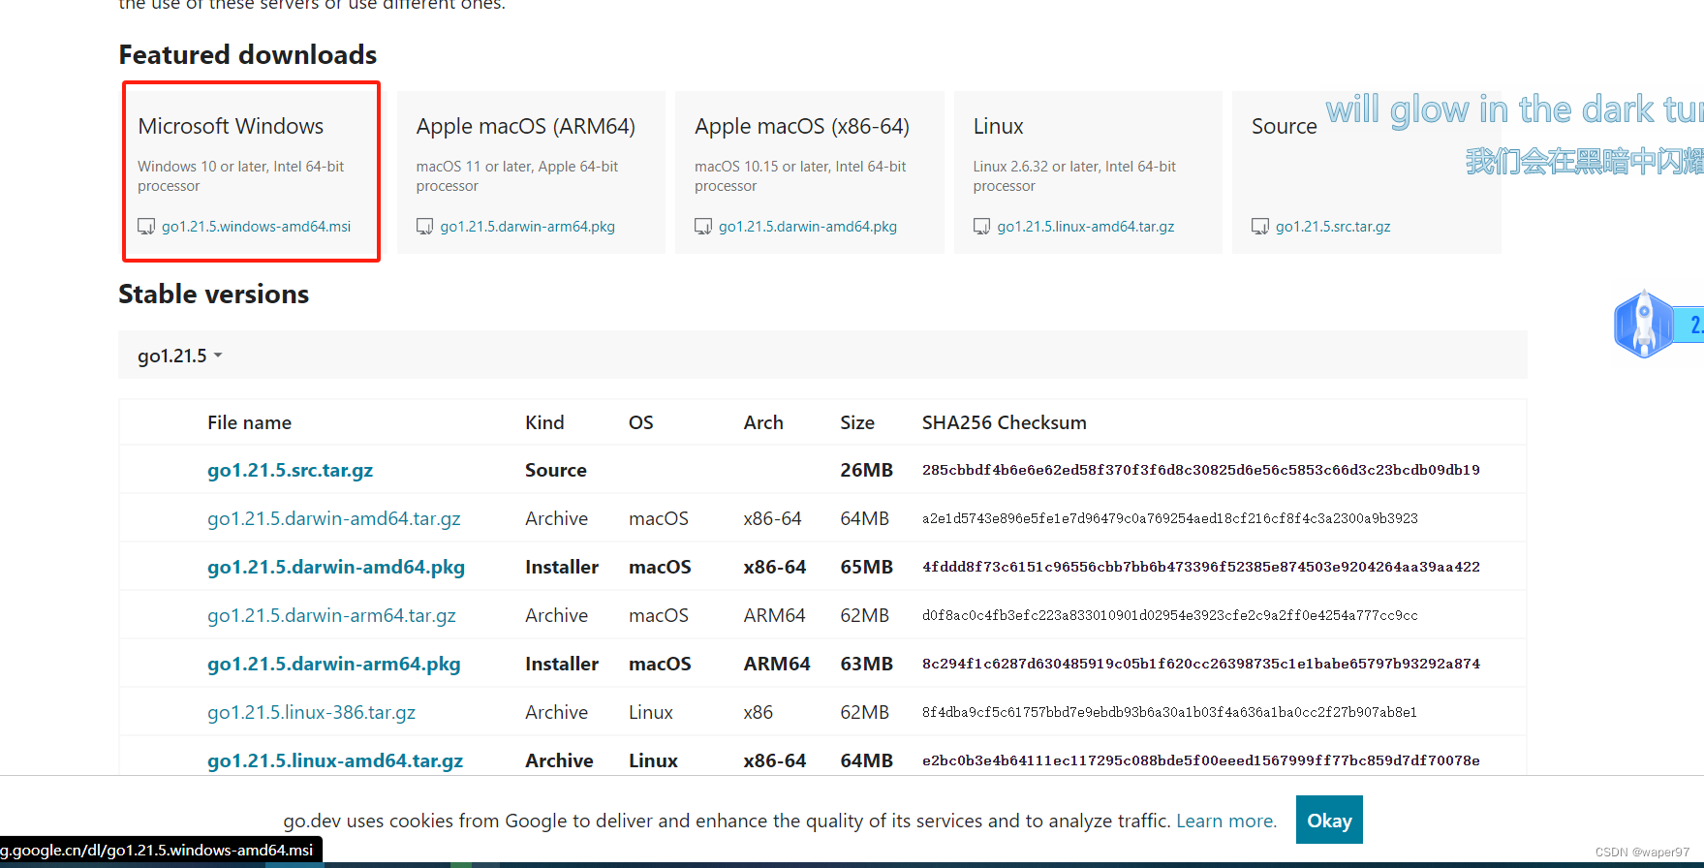Open go1.21.5.darwin-arm64.pkg table link
The height and width of the screenshot is (868, 1704).
[x=334, y=664]
